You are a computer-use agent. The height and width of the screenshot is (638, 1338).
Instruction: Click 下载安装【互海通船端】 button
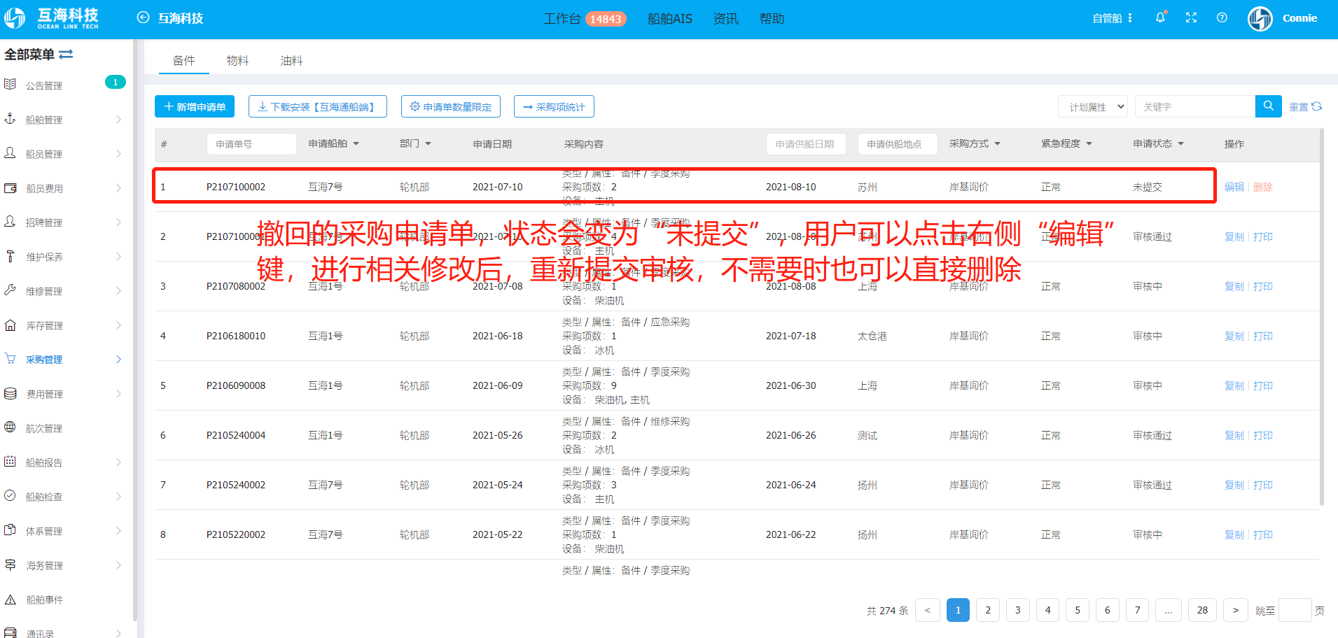click(318, 106)
